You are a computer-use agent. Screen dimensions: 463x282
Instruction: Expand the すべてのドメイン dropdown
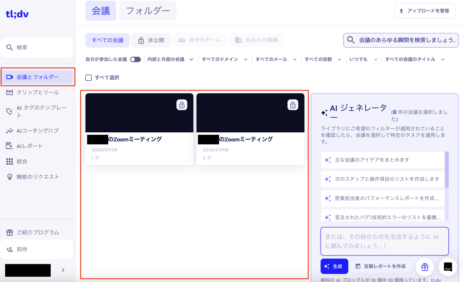coord(225,59)
